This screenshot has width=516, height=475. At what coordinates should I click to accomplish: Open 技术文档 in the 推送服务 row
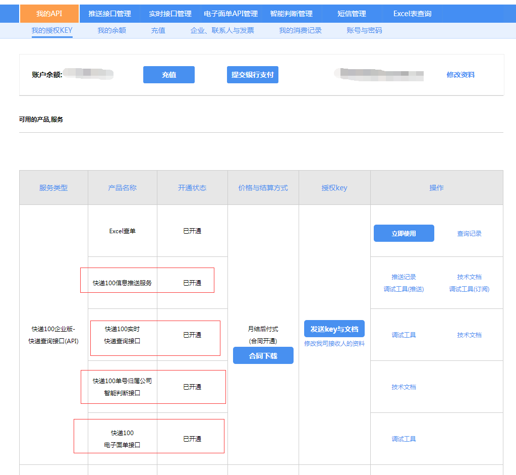tap(469, 277)
